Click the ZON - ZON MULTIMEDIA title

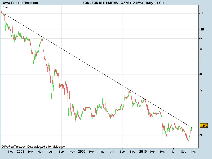(100, 3)
